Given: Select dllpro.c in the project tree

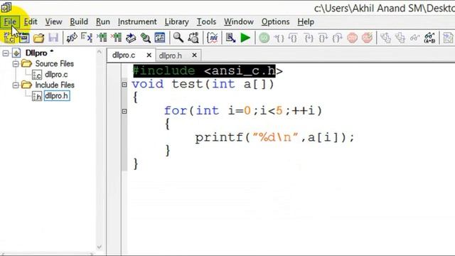Looking at the screenshot, I should click(56, 75).
